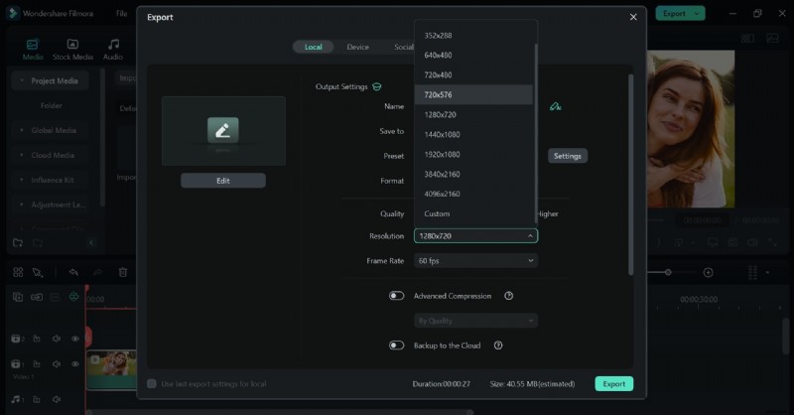Click the undo arrow in timeline toolbar

pos(73,272)
